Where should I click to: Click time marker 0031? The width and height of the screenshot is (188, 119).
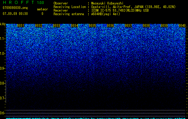[x=21, y=26]
